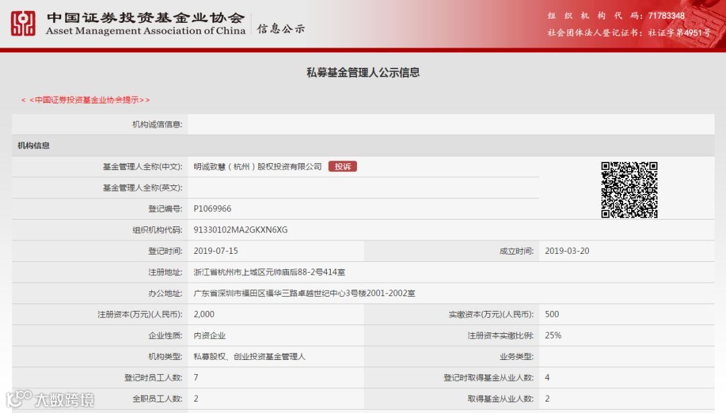Select organization code 91330102MA2GKXN6XG
The width and height of the screenshot is (726, 413).
click(240, 230)
